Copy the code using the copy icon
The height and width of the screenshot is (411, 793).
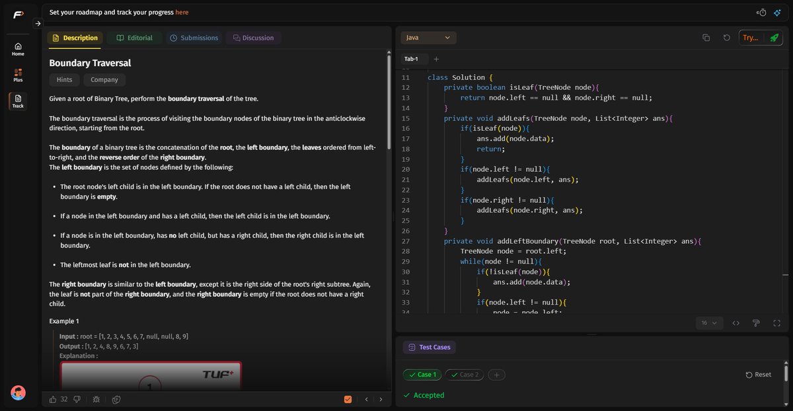706,38
